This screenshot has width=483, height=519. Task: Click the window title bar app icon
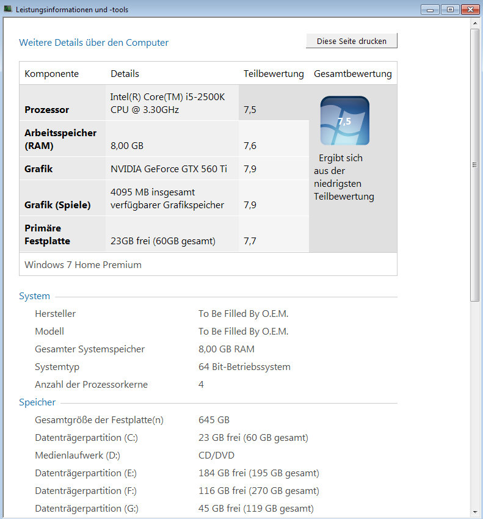click(8, 9)
